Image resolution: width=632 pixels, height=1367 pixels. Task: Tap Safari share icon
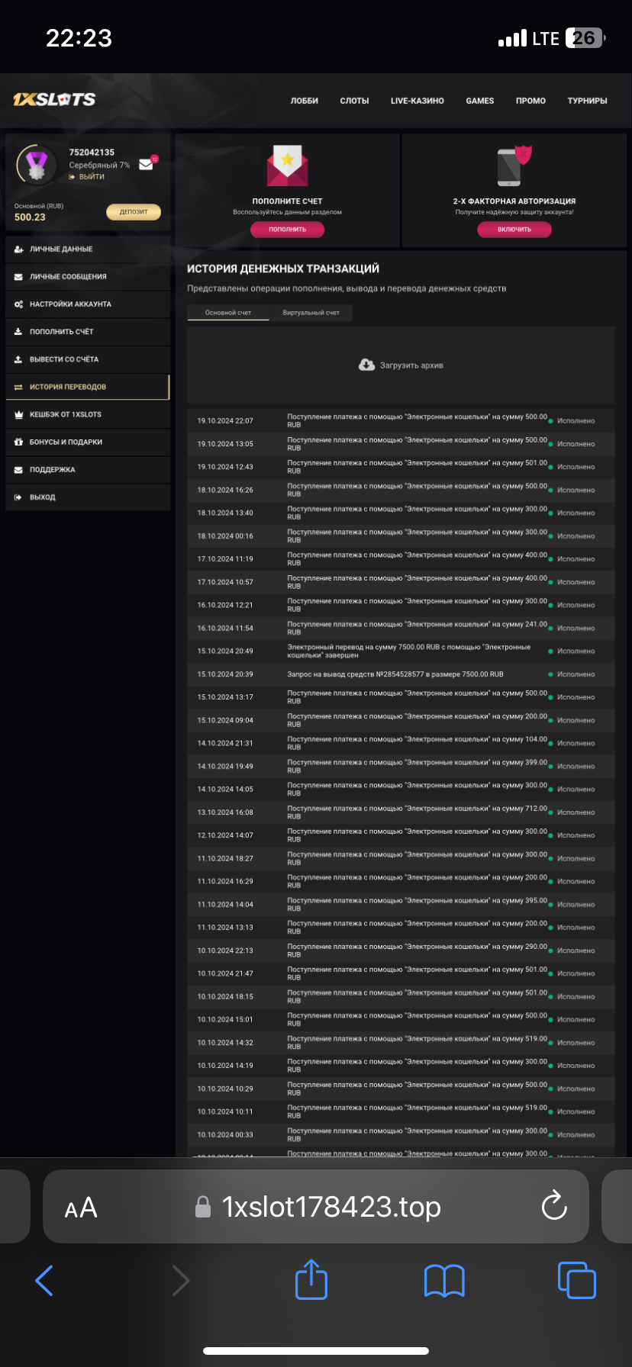311,1279
